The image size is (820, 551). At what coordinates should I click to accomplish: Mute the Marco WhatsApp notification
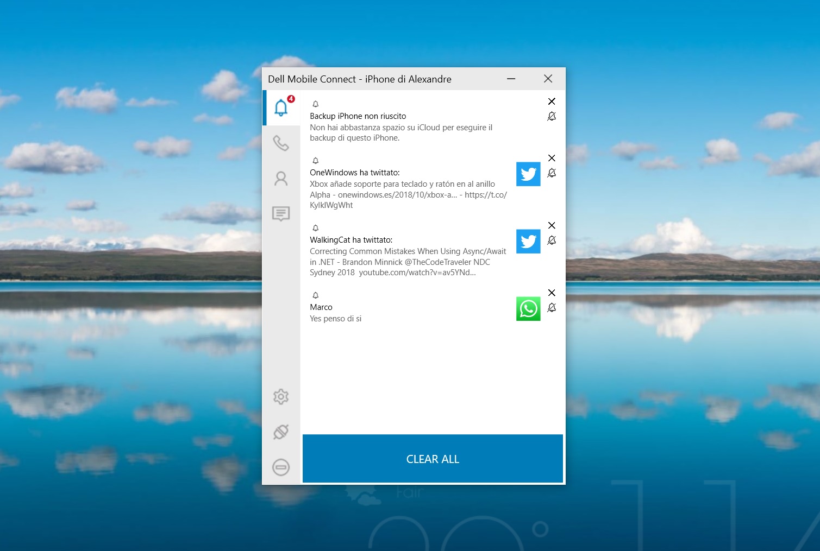tap(552, 307)
